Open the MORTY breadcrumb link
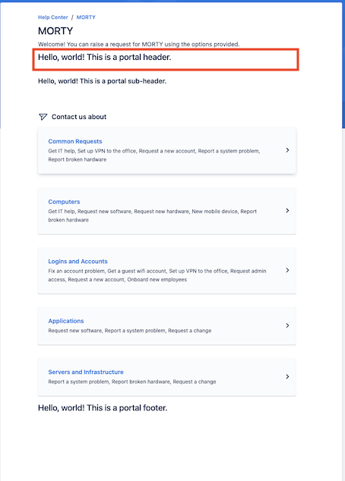Viewport: 345px width, 481px height. tap(86, 17)
